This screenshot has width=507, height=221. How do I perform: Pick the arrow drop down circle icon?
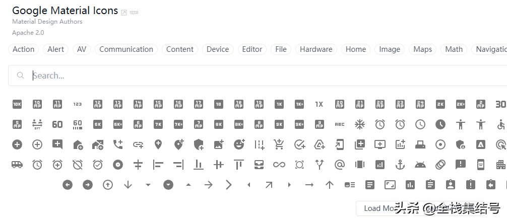(168, 185)
